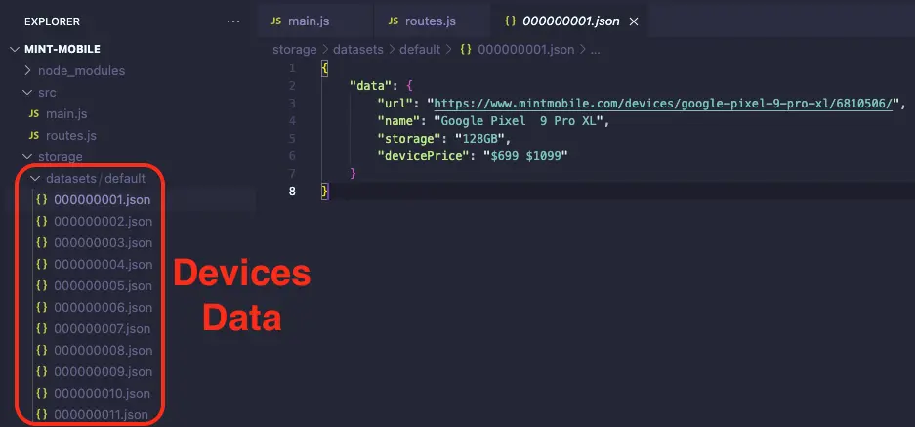Open 000000002.json file
This screenshot has width=915, height=427.
point(103,222)
